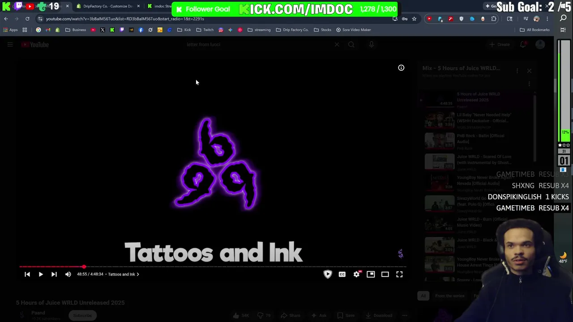
Task: Open YouTube guide hamburger menu
Action: click(10, 44)
